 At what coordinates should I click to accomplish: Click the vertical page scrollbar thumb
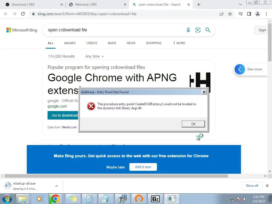(270, 42)
